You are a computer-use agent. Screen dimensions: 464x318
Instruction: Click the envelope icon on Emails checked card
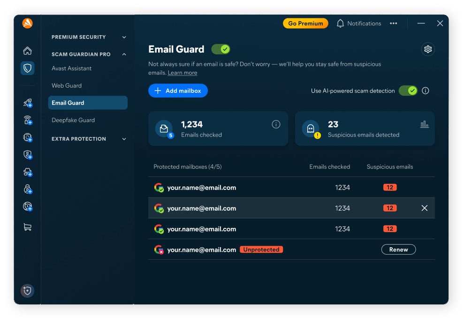coord(164,129)
